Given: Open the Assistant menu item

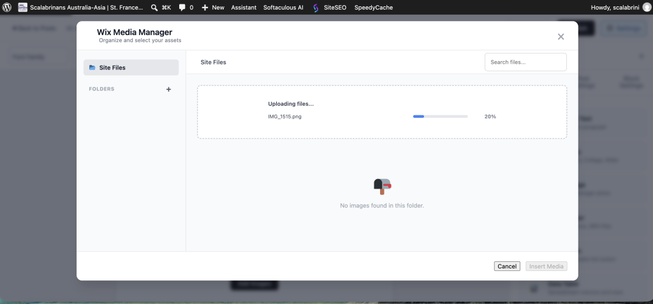Looking at the screenshot, I should tap(244, 8).
